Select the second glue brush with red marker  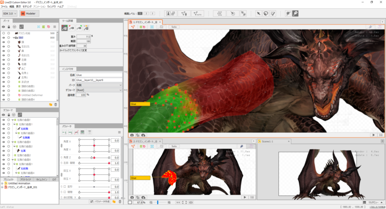coord(71,28)
